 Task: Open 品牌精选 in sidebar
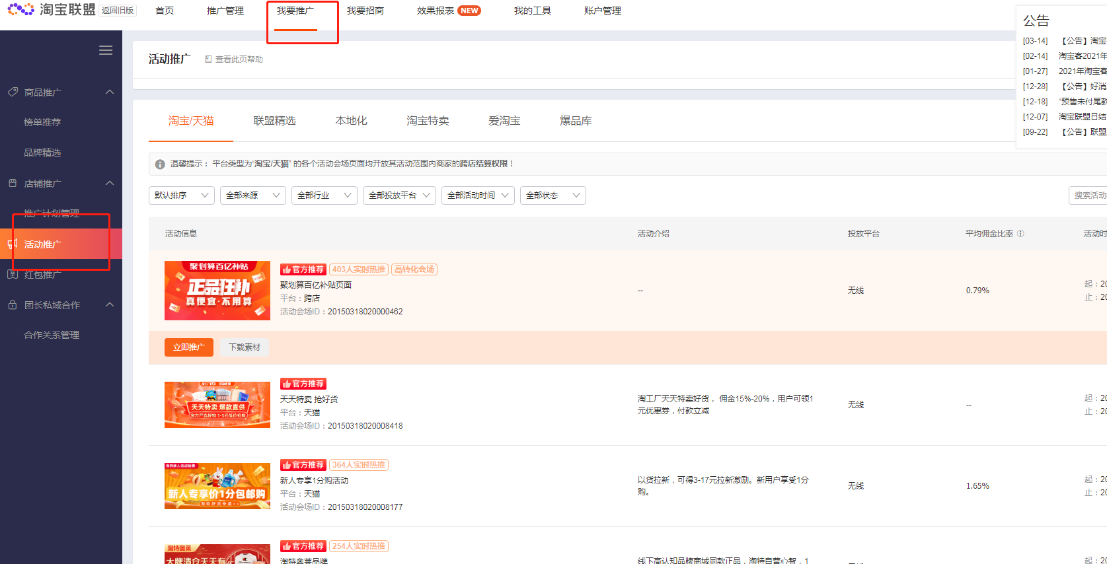42,153
